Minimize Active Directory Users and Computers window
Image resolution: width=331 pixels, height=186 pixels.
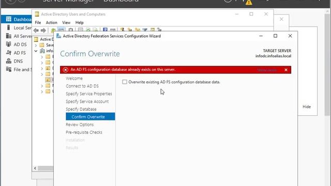[x=237, y=14]
